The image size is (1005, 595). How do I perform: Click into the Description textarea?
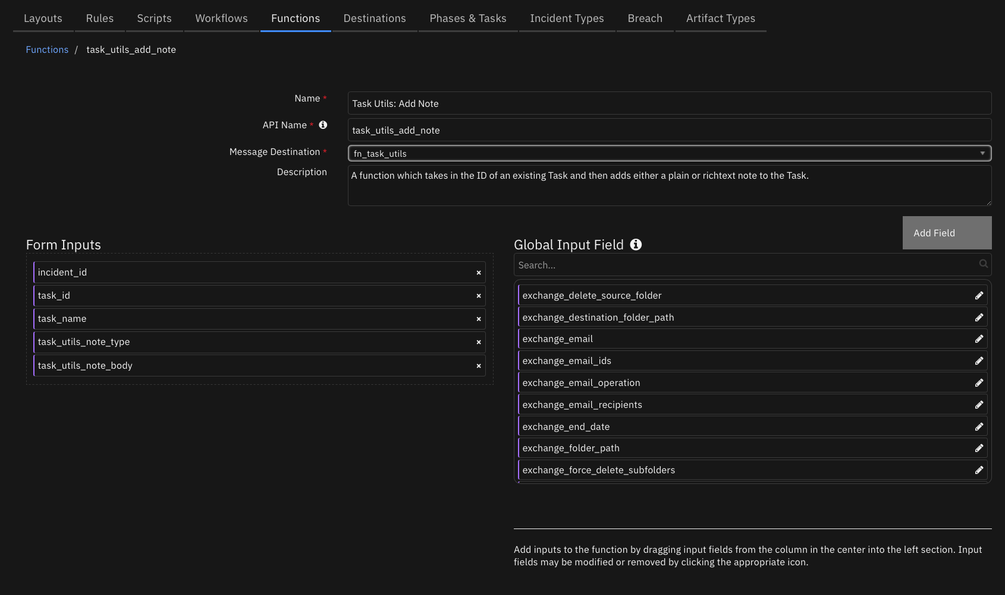pyautogui.click(x=670, y=186)
